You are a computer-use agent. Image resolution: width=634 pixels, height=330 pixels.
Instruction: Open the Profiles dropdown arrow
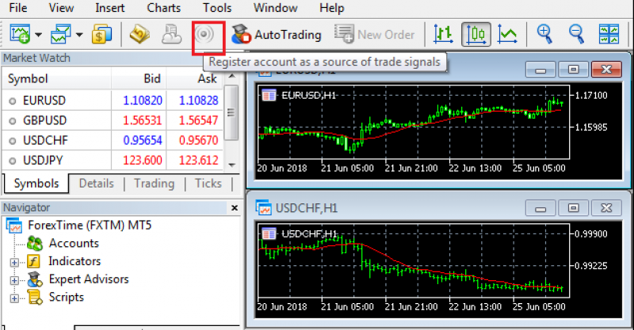80,35
